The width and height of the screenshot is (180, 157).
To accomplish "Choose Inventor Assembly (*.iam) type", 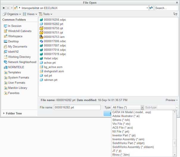I will [128, 139].
